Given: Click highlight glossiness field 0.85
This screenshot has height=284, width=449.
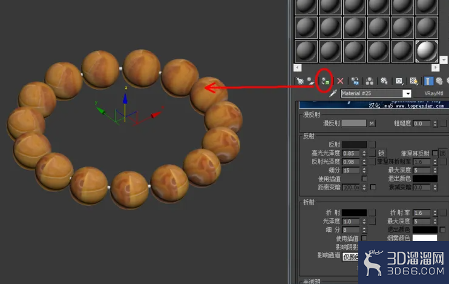Looking at the screenshot, I should pyautogui.click(x=351, y=153).
